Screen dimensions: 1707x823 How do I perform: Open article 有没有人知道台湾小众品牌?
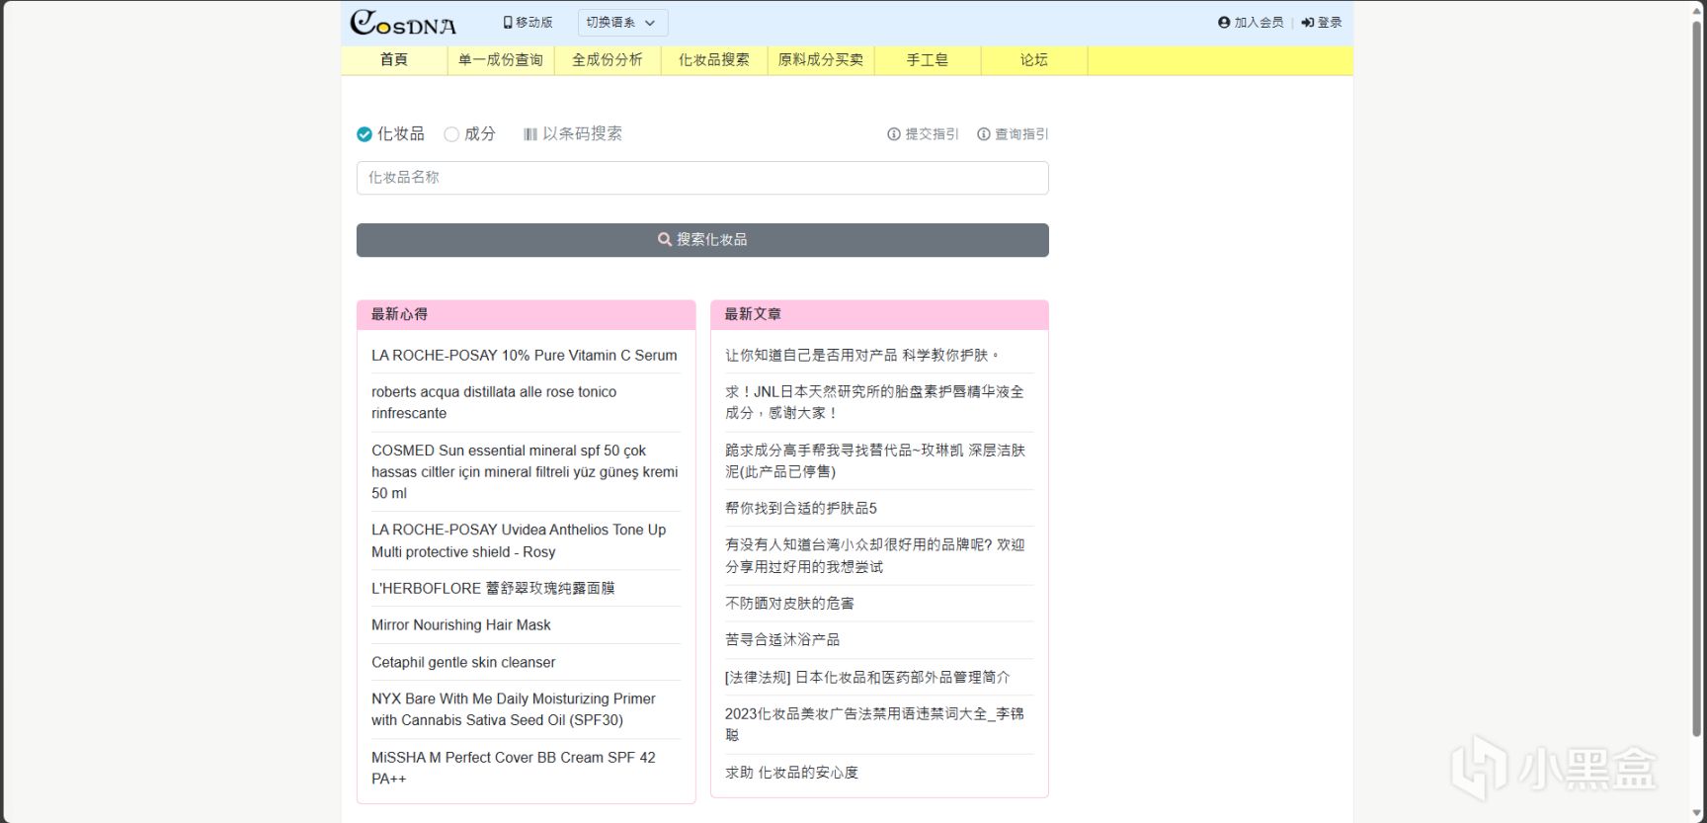coord(875,555)
